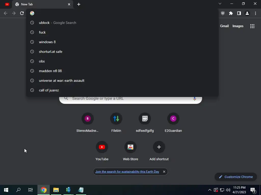Close the New Tab tab
This screenshot has height=195, width=261.
point(69,4)
